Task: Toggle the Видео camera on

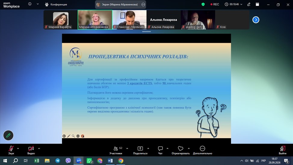Action: [x=31, y=150]
